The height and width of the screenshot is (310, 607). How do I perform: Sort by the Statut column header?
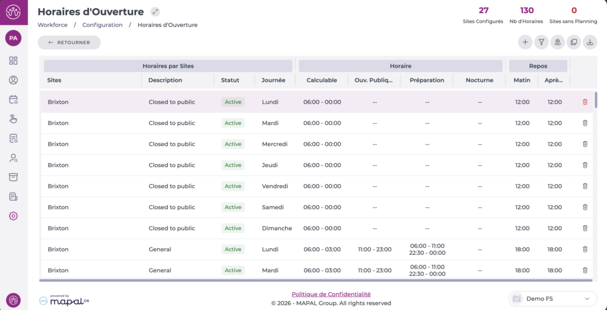click(x=230, y=80)
